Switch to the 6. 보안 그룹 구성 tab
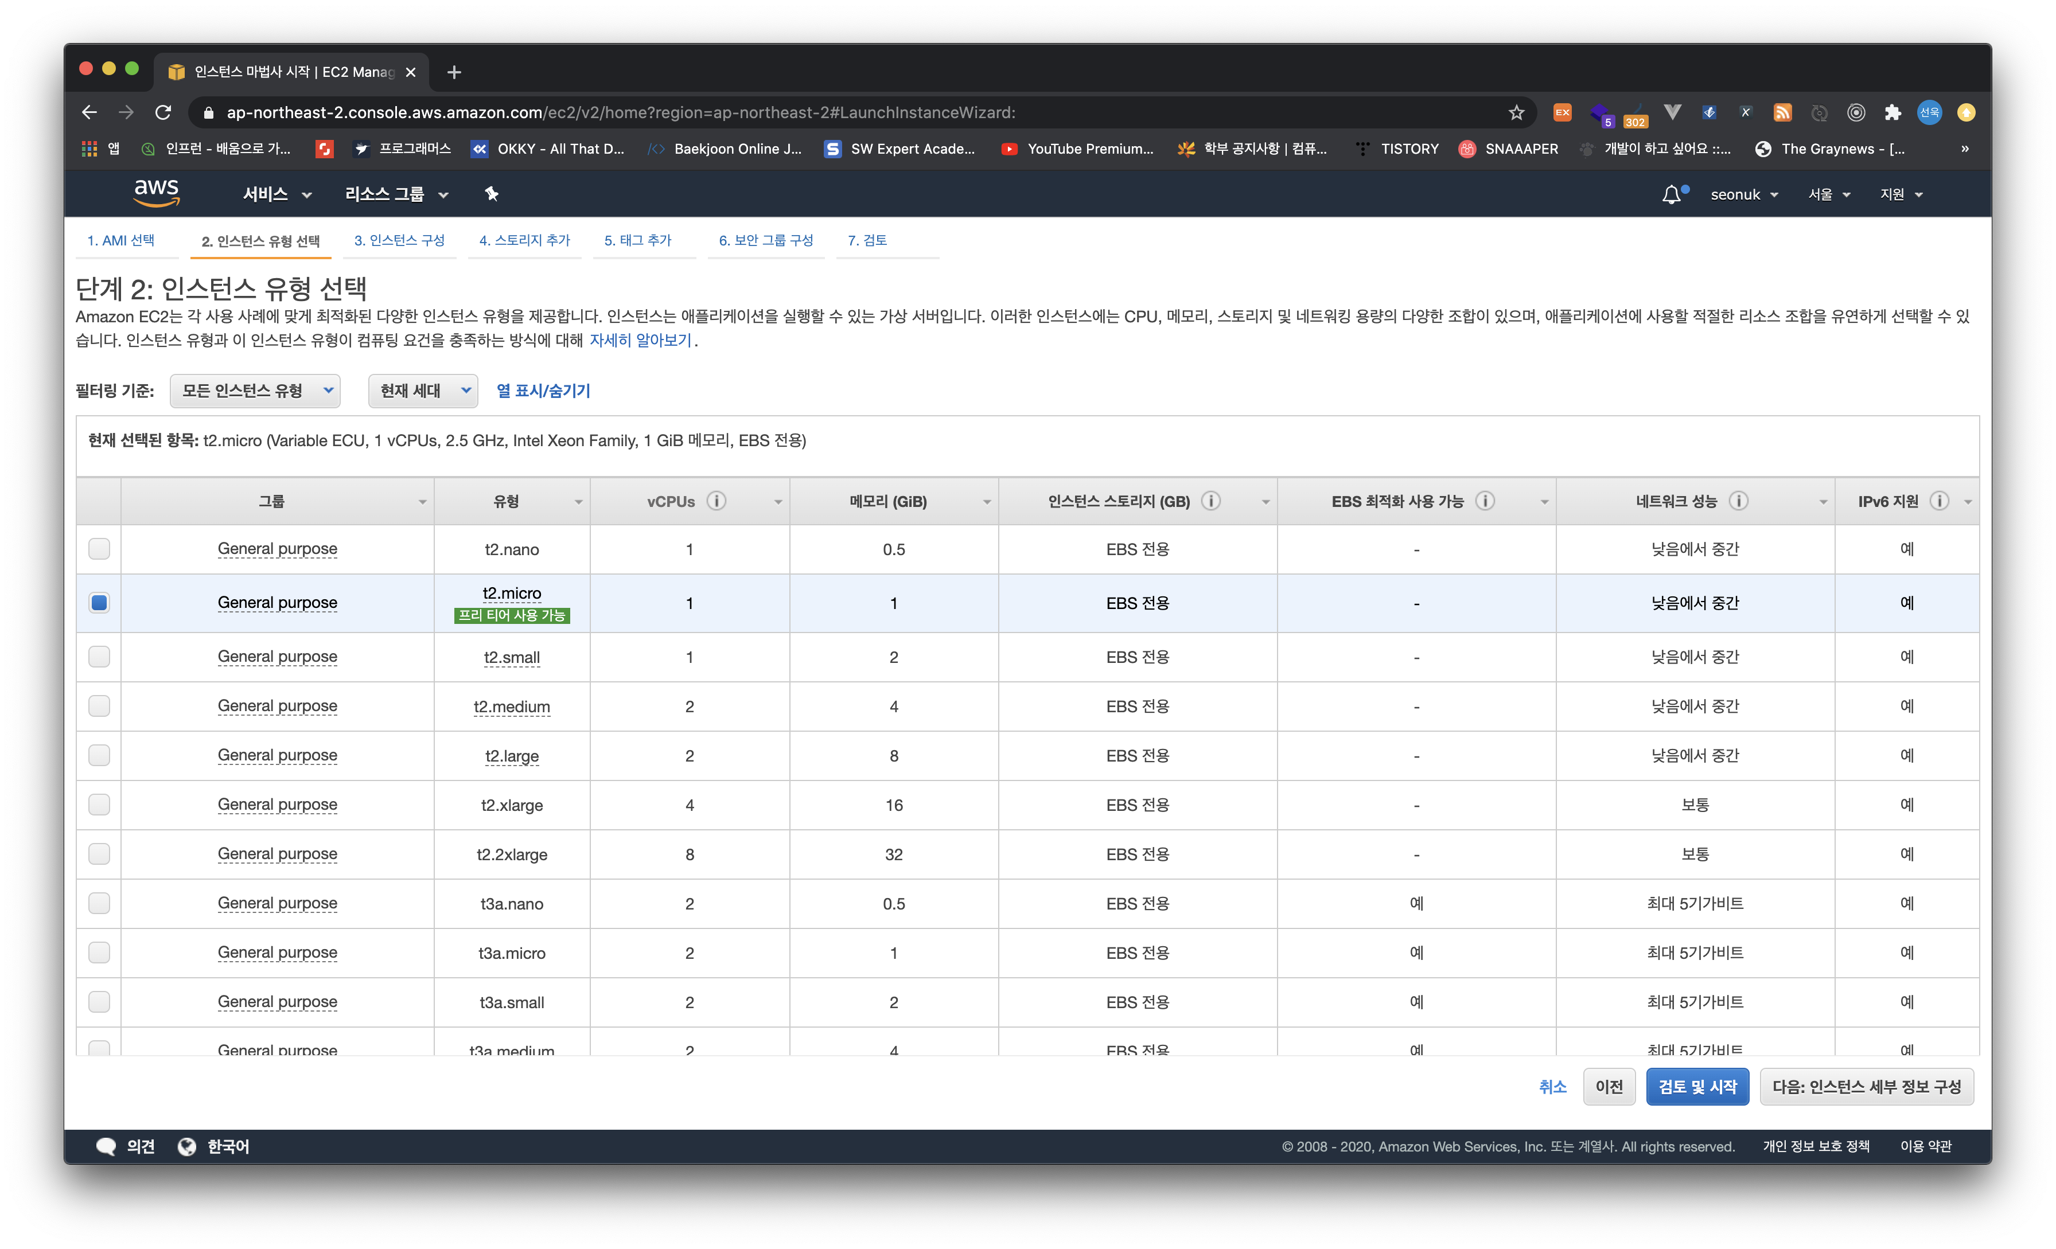 click(765, 240)
